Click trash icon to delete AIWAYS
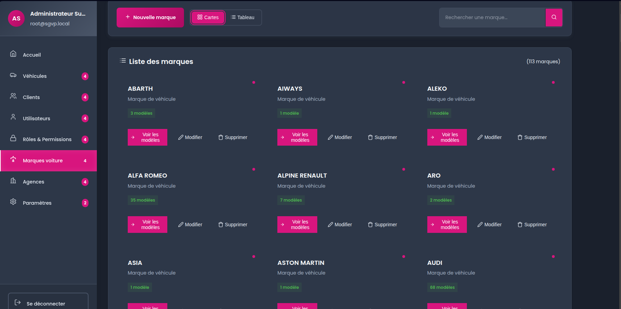The image size is (621, 309). tap(370, 137)
